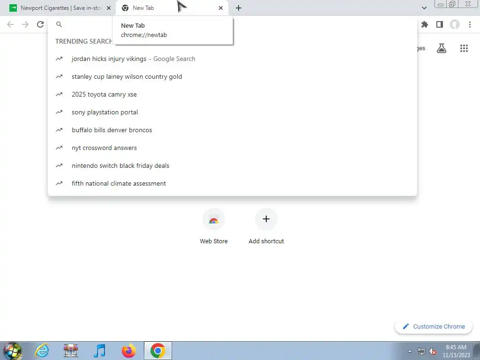Launch Internet Explorer from taskbar
The image size is (480, 360).
coord(42,351)
